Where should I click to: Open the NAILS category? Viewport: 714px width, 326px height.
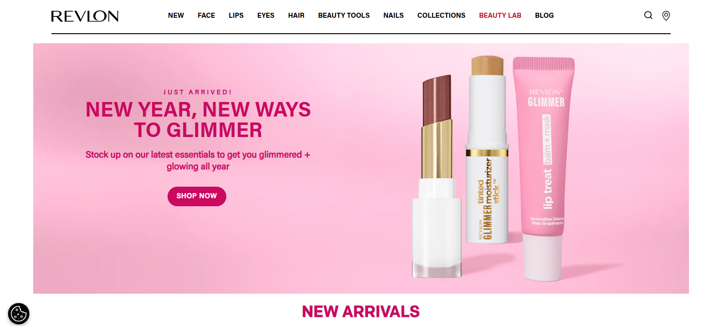tap(393, 15)
